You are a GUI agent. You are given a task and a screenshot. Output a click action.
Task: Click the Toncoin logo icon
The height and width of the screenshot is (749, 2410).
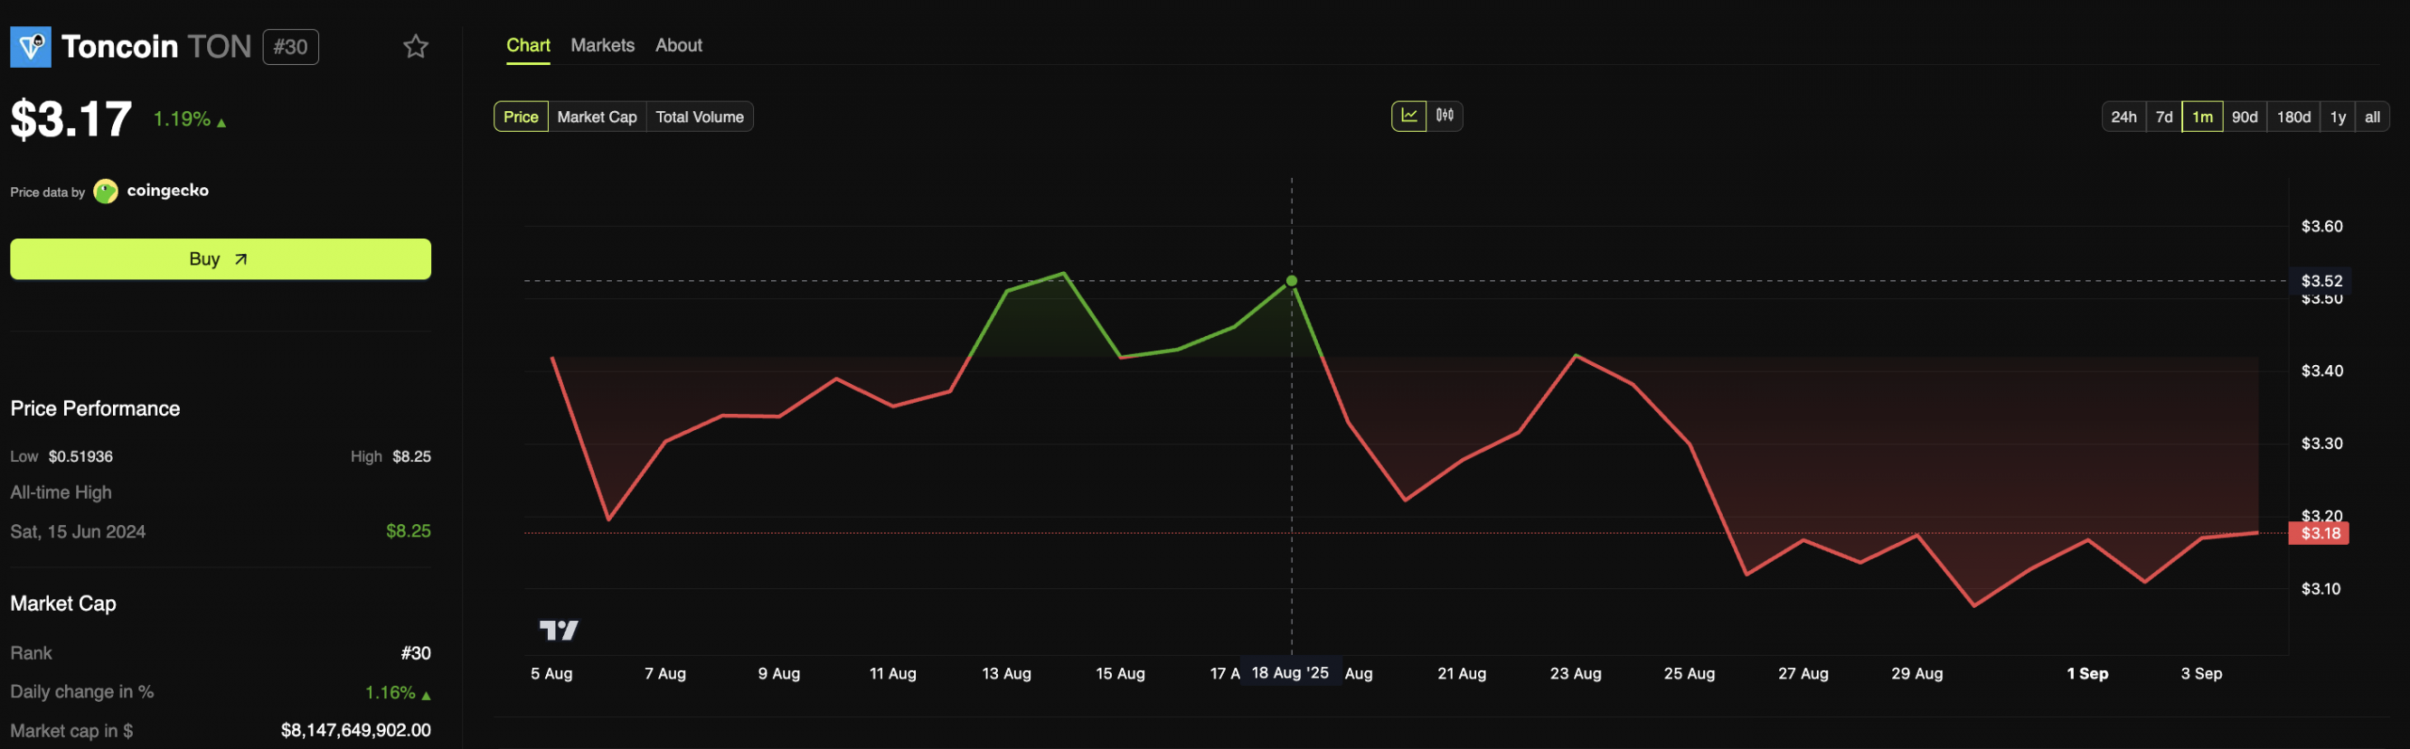pyautogui.click(x=30, y=46)
